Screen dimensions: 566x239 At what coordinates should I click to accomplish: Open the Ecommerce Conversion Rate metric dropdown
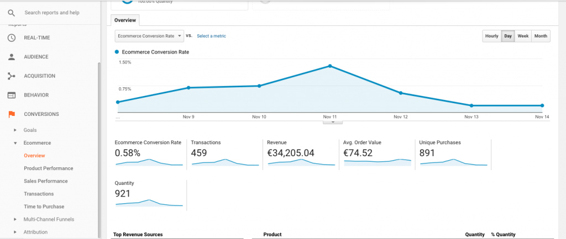pos(149,36)
